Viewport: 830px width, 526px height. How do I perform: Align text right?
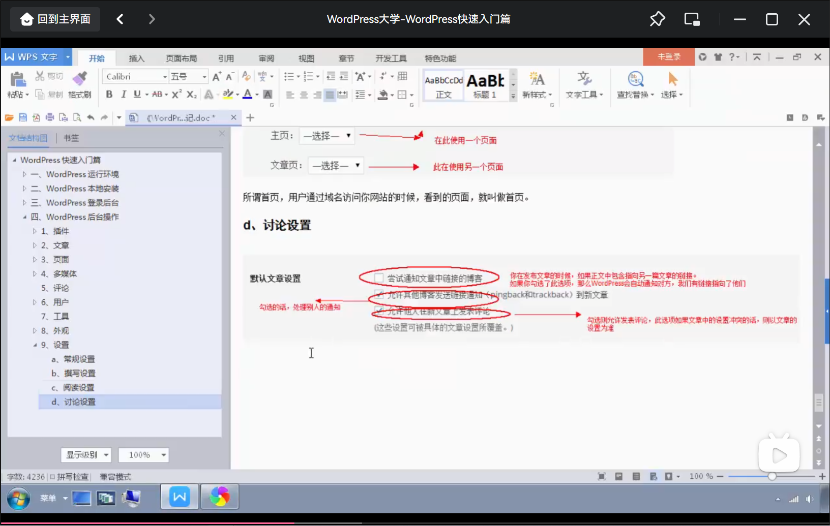[317, 95]
